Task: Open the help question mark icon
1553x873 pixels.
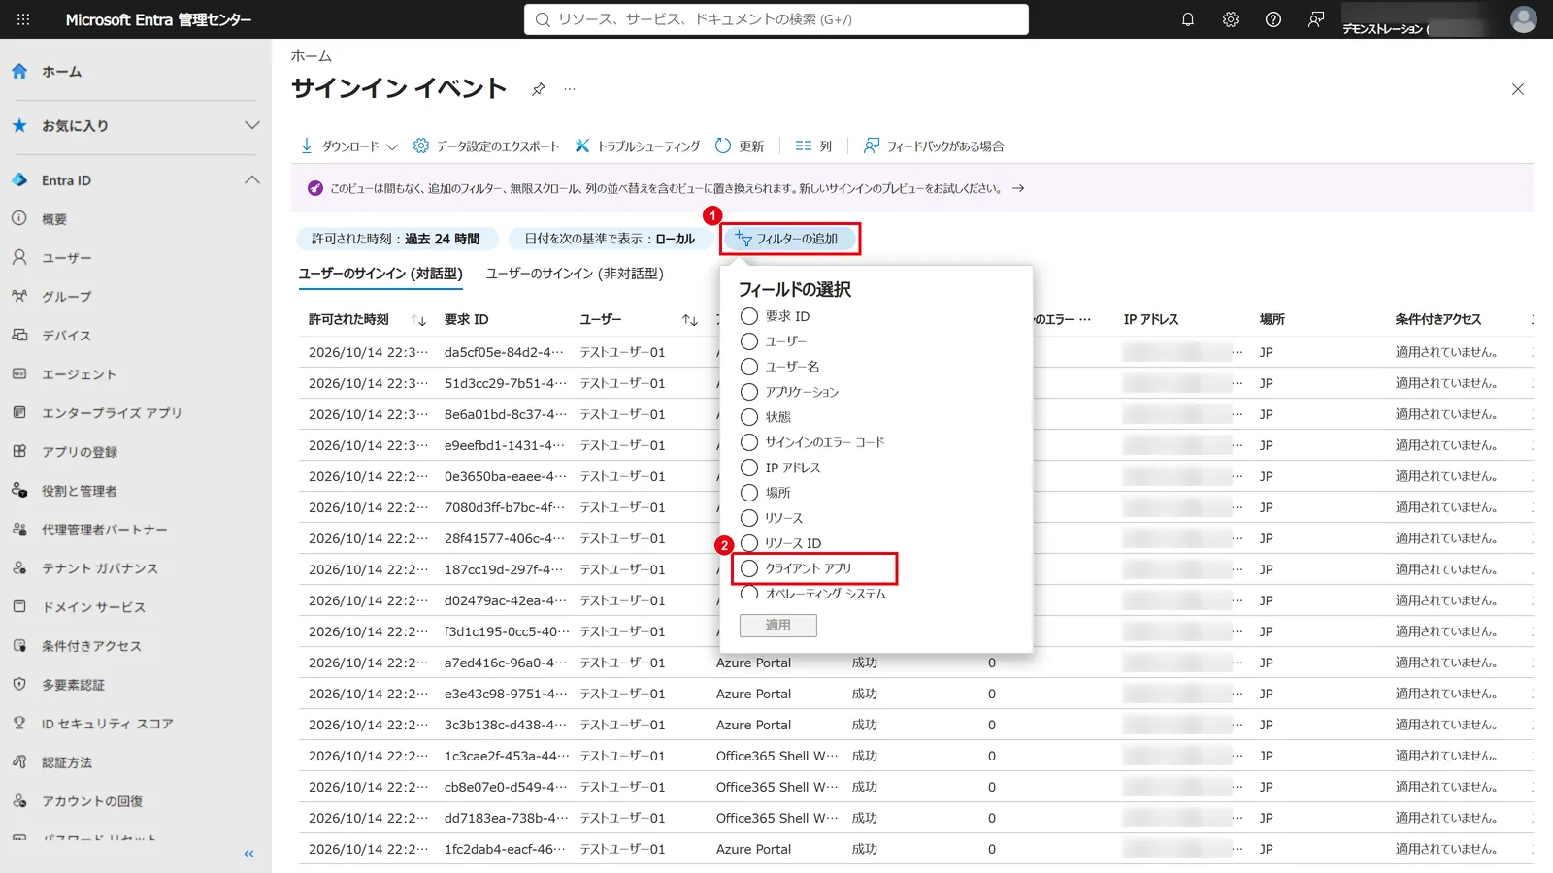Action: pos(1273,19)
